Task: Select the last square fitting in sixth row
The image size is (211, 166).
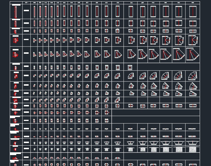Action: point(130,67)
